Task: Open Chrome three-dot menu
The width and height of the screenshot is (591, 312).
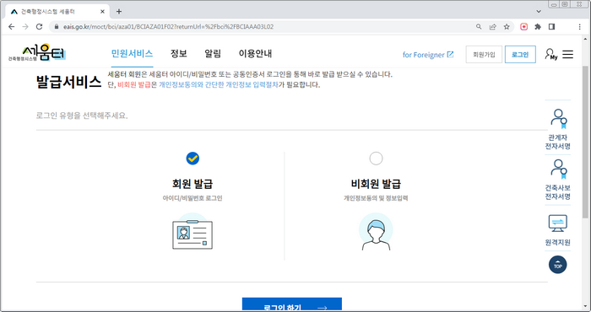Action: coord(580,27)
